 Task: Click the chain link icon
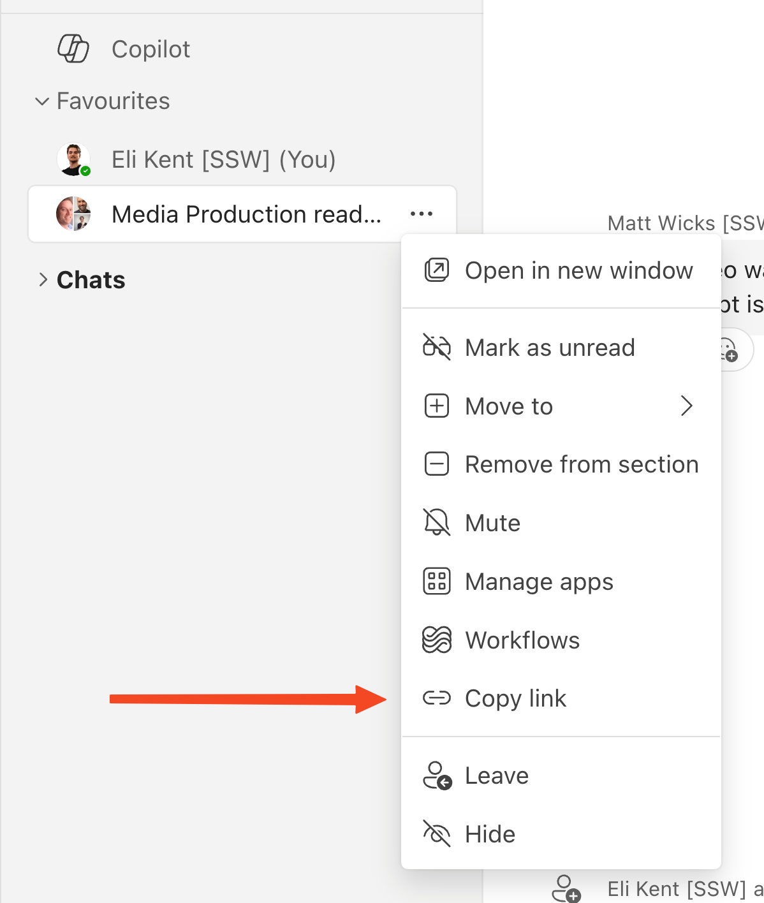click(437, 698)
